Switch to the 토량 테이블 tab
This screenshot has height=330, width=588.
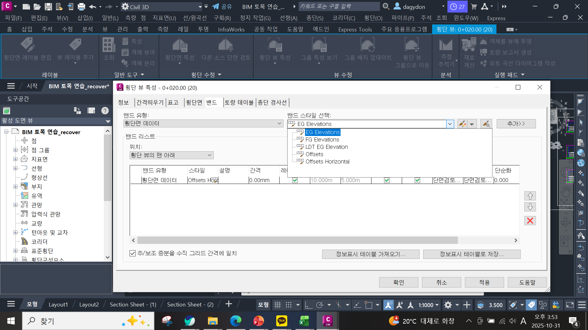pos(239,102)
